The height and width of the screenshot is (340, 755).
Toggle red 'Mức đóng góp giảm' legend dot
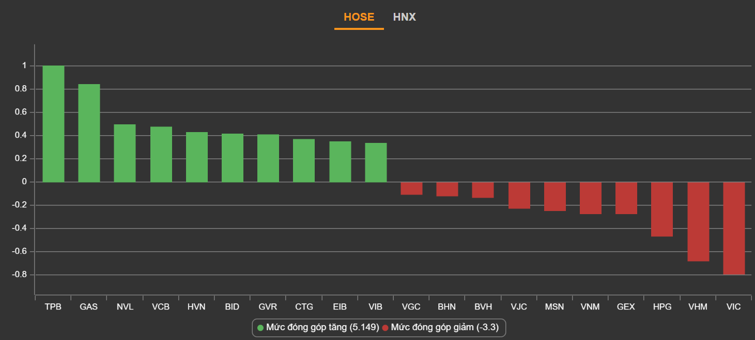coord(385,328)
